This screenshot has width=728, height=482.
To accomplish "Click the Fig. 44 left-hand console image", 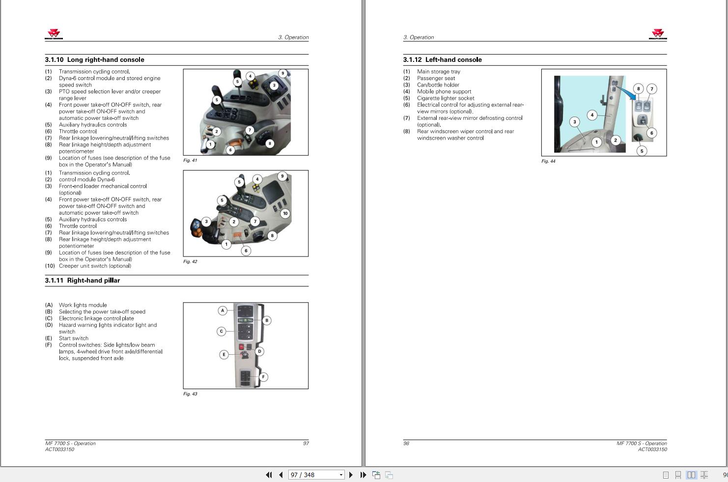I will 604,113.
